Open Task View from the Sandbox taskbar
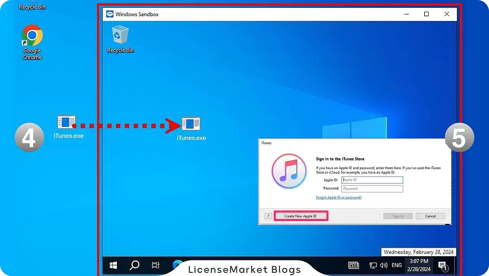The image size is (489, 276). pyautogui.click(x=155, y=265)
